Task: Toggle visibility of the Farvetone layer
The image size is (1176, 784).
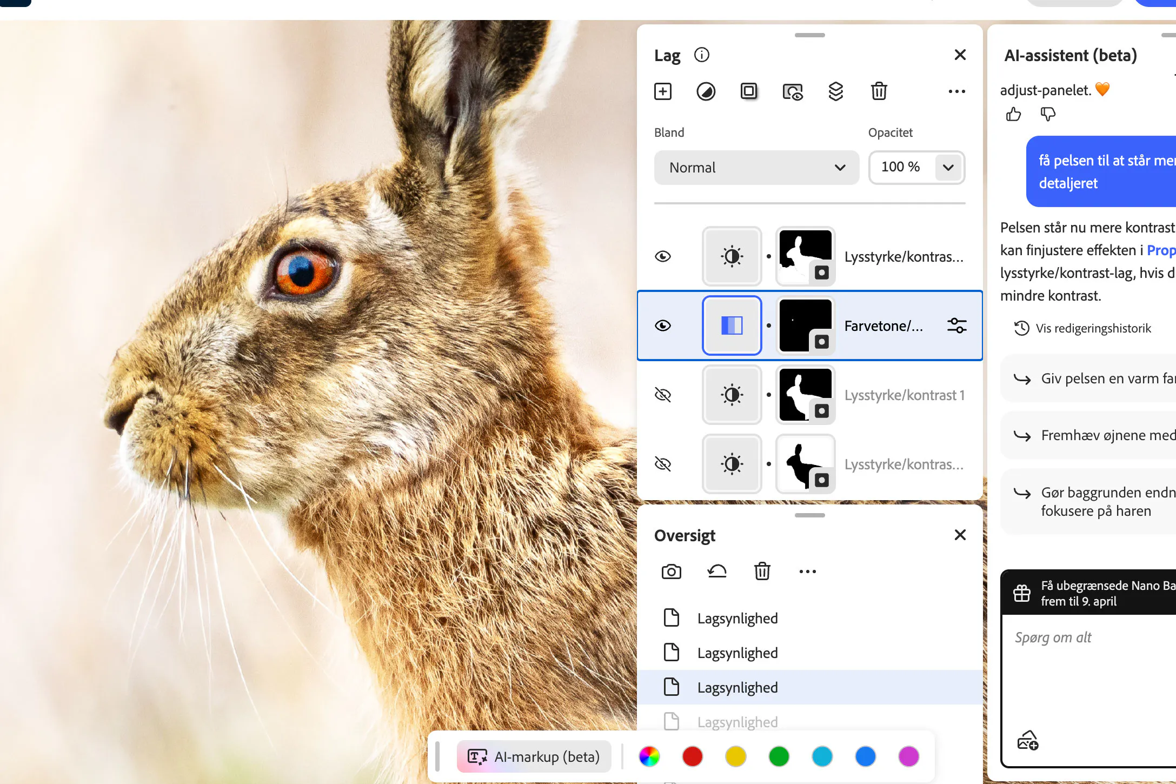Action: tap(663, 325)
